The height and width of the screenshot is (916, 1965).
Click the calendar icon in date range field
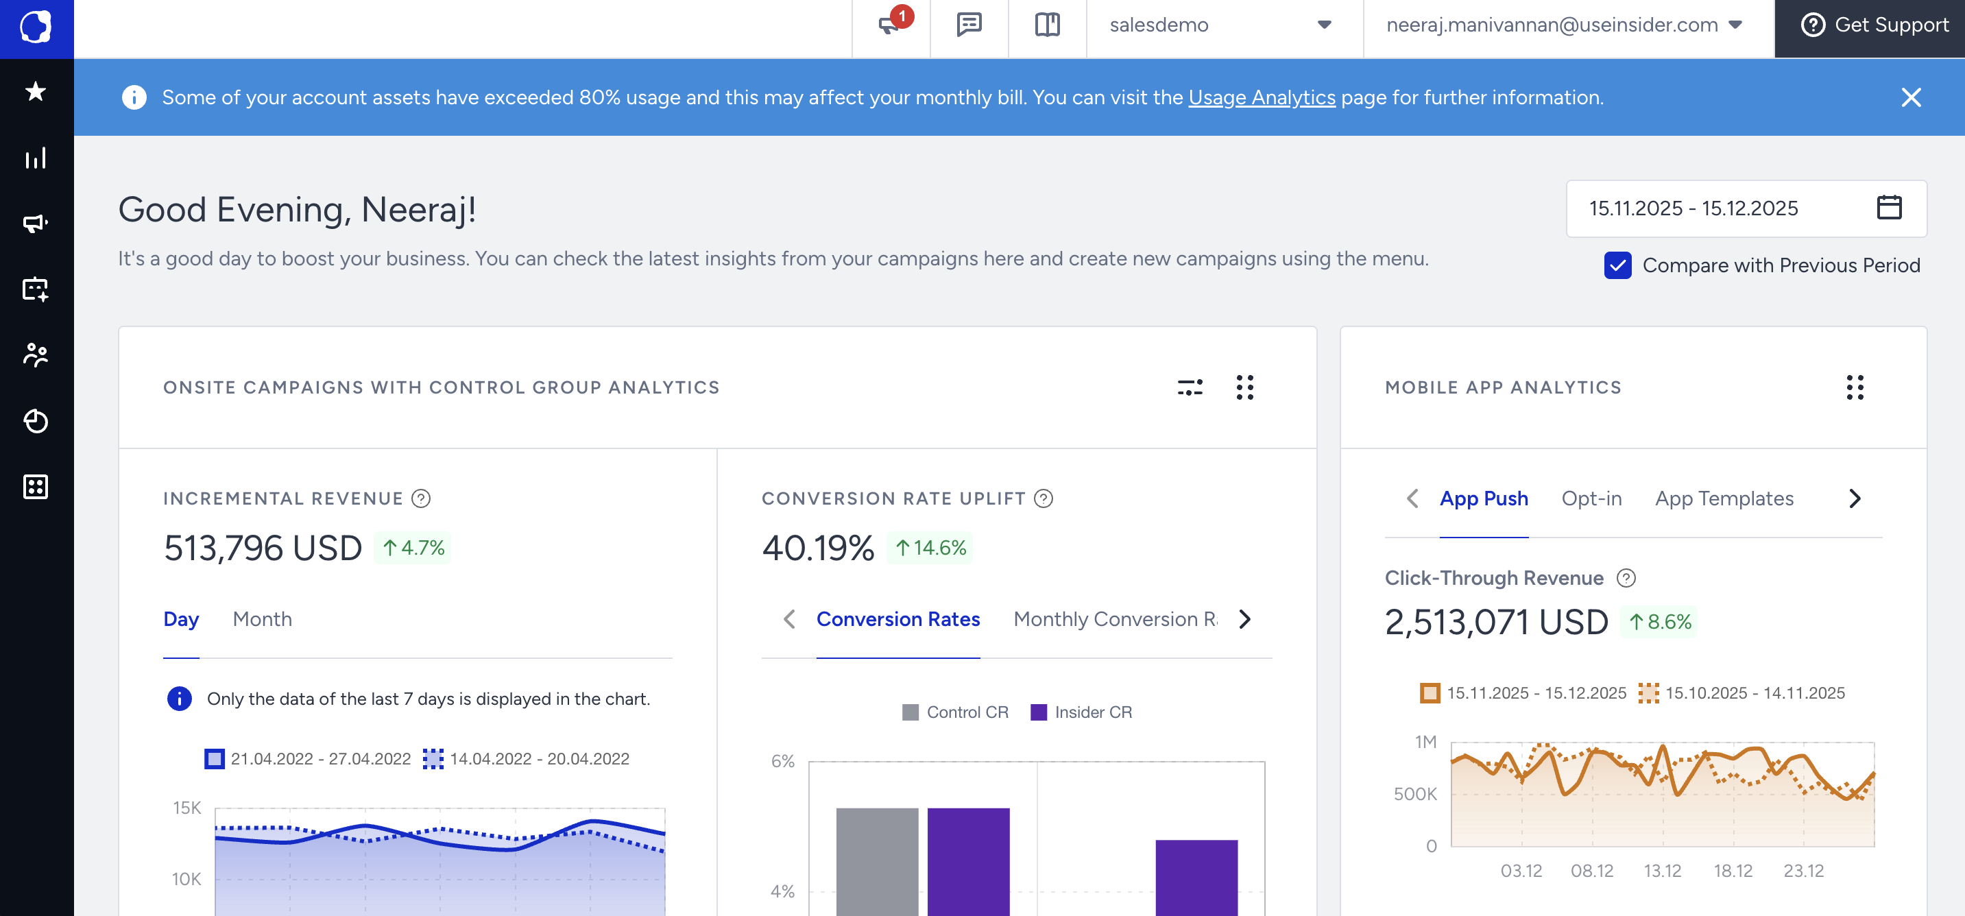[x=1889, y=208]
